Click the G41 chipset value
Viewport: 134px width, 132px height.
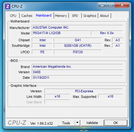click(77, 40)
